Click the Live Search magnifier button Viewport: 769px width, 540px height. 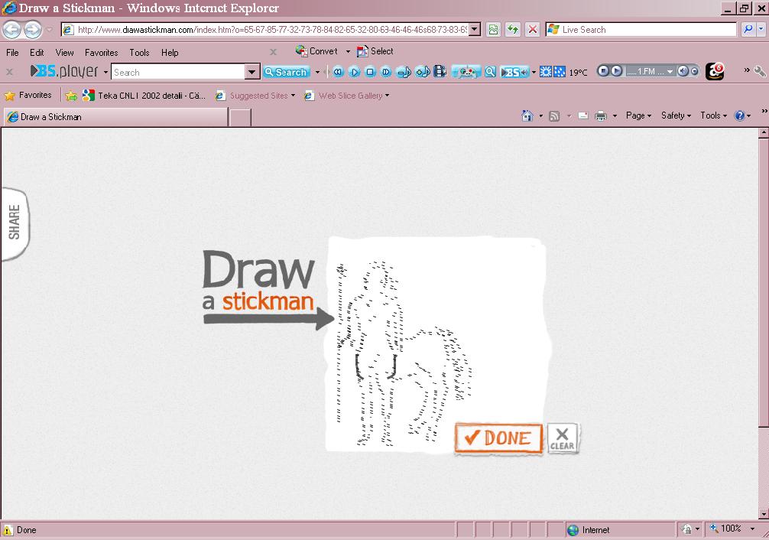click(748, 30)
